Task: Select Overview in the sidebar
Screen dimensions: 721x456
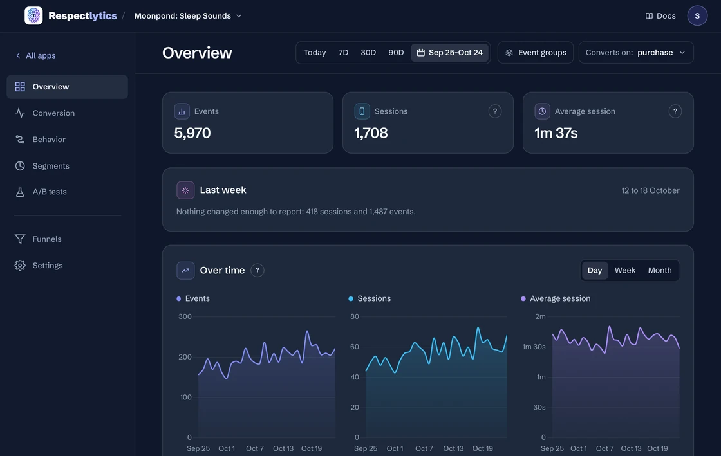Action: click(67, 87)
